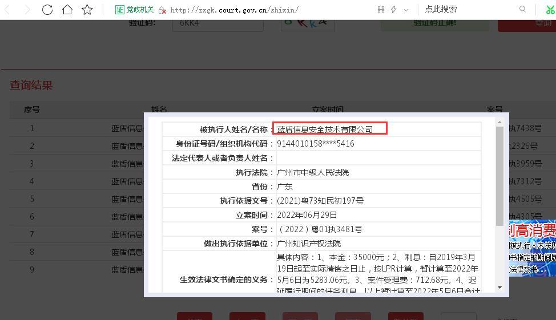Viewport: 556px width, 320px height.
Task: Open the green scissors screenshot tool
Action: tap(550, 10)
